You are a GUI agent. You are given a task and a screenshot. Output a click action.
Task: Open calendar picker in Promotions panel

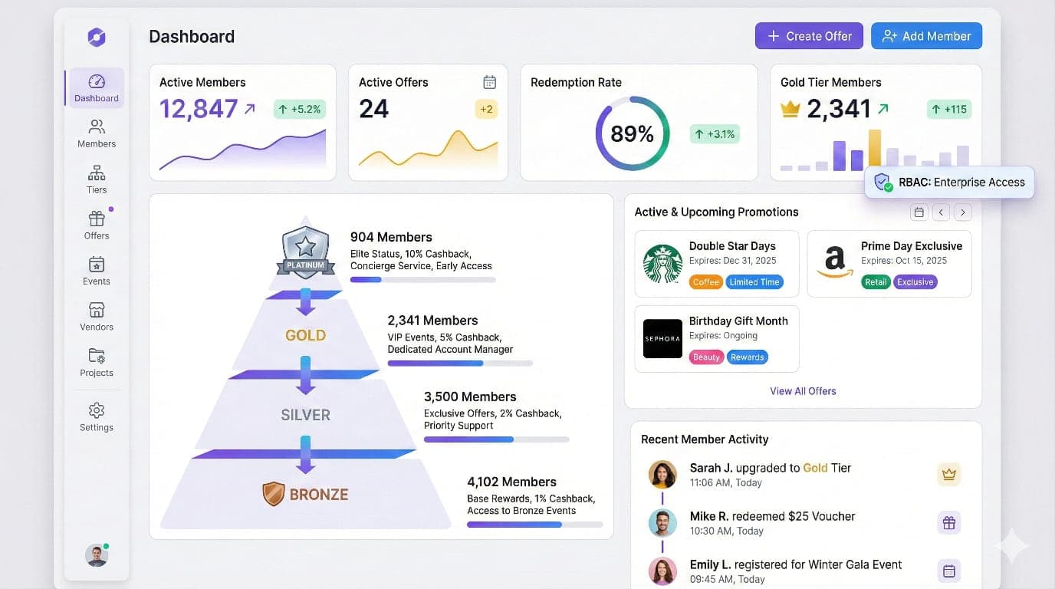(919, 212)
